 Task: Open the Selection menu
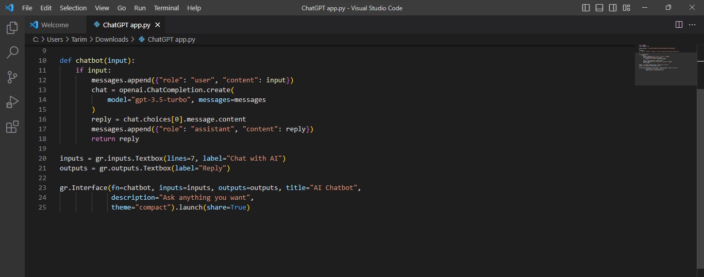73,8
